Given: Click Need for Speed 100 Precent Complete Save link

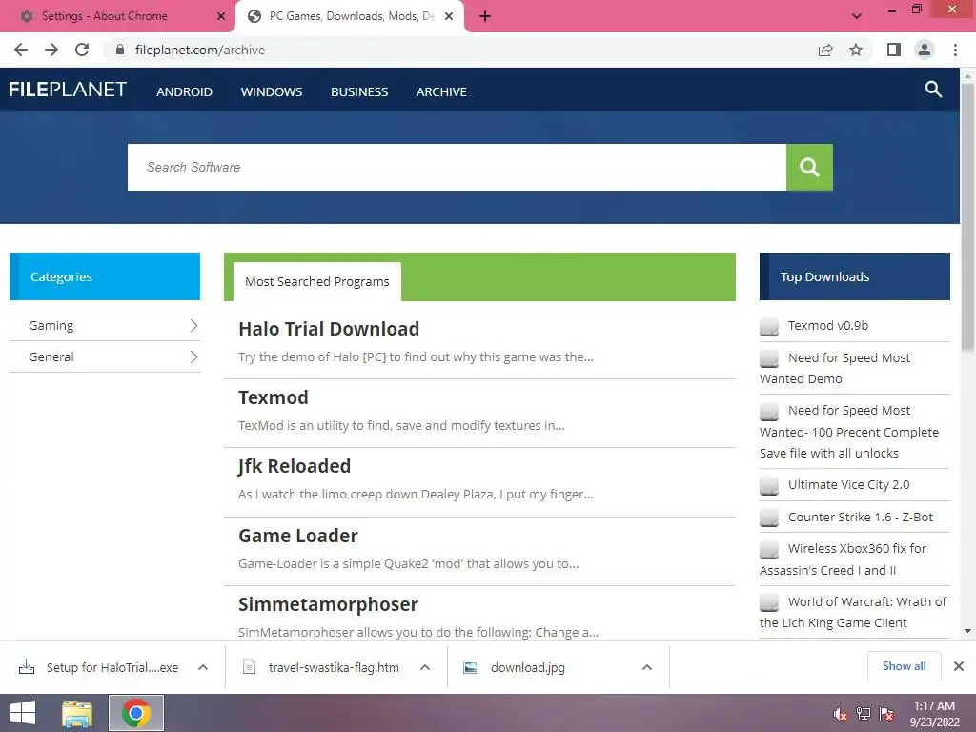Looking at the screenshot, I should click(849, 432).
